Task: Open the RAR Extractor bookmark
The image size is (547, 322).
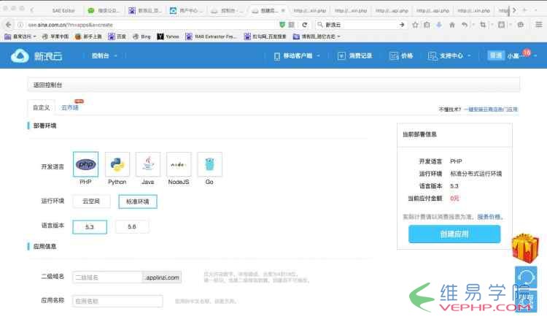Action: pos(211,37)
